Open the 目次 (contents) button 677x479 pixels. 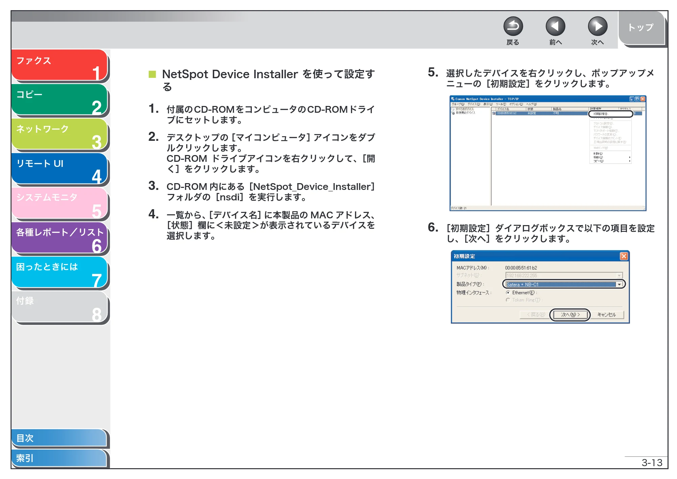(x=59, y=438)
